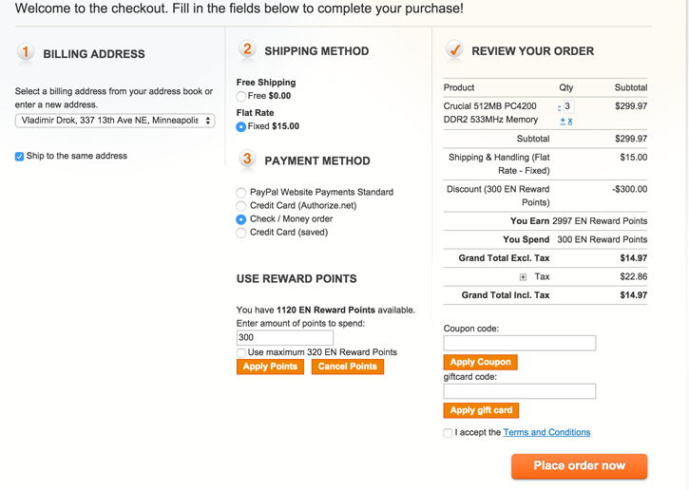Choose PayPal Website Payments Standard
This screenshot has width=689, height=490.
pyautogui.click(x=241, y=193)
